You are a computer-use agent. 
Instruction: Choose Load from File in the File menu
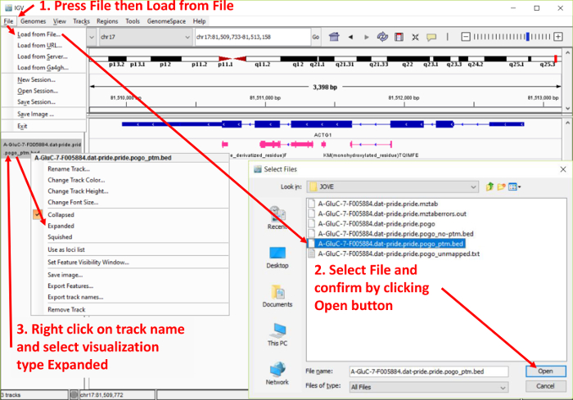tap(38, 34)
